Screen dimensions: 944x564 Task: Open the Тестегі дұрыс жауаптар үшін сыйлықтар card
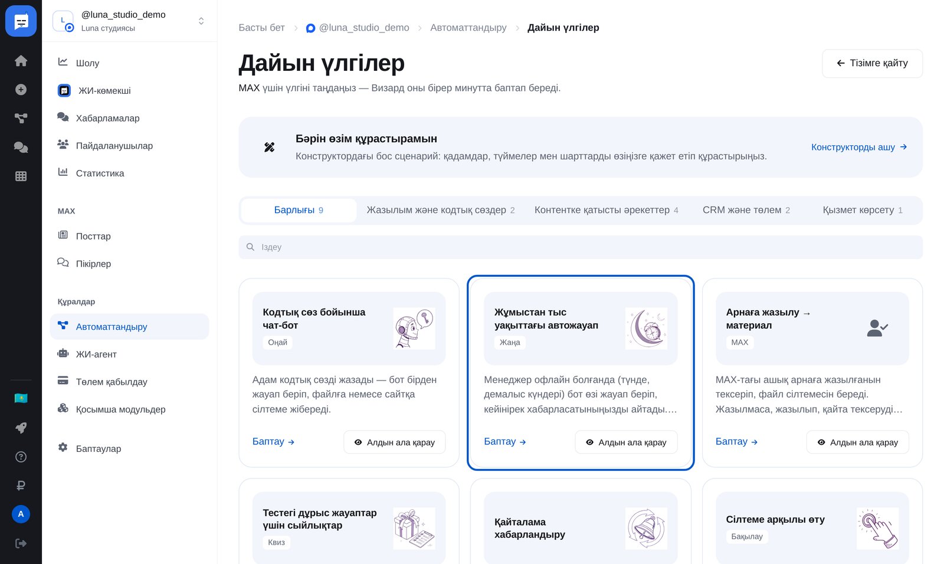(320, 519)
